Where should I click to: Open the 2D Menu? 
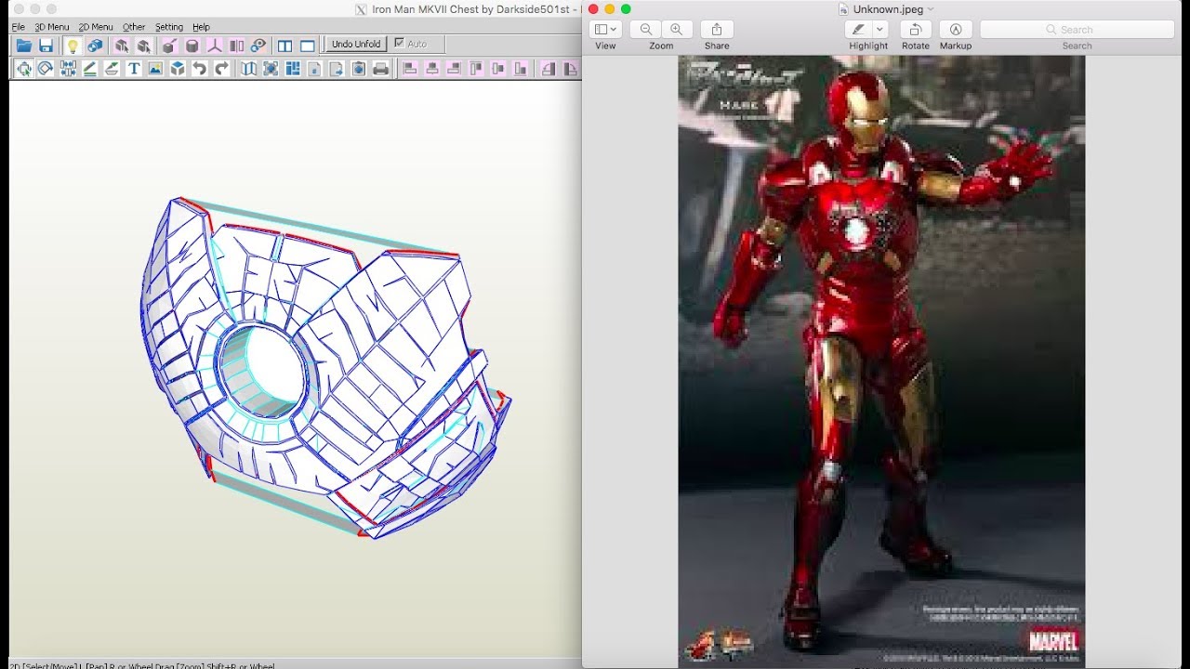[96, 27]
